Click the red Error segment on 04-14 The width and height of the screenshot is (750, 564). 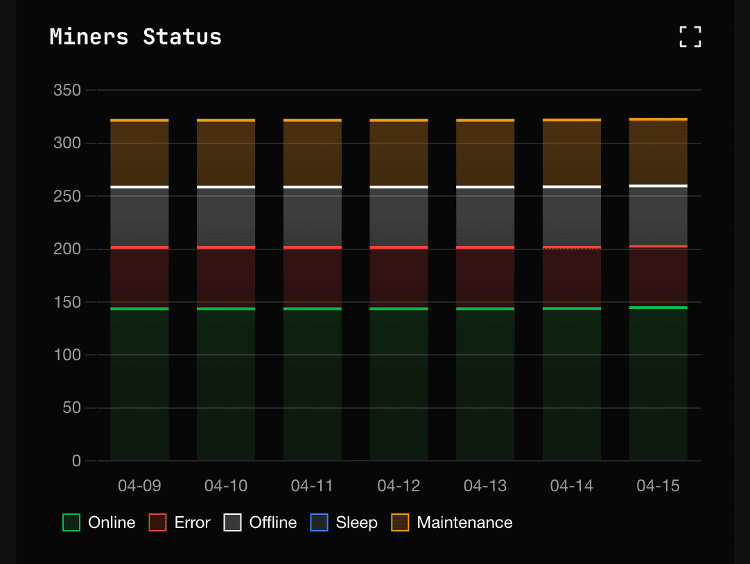pyautogui.click(x=571, y=277)
